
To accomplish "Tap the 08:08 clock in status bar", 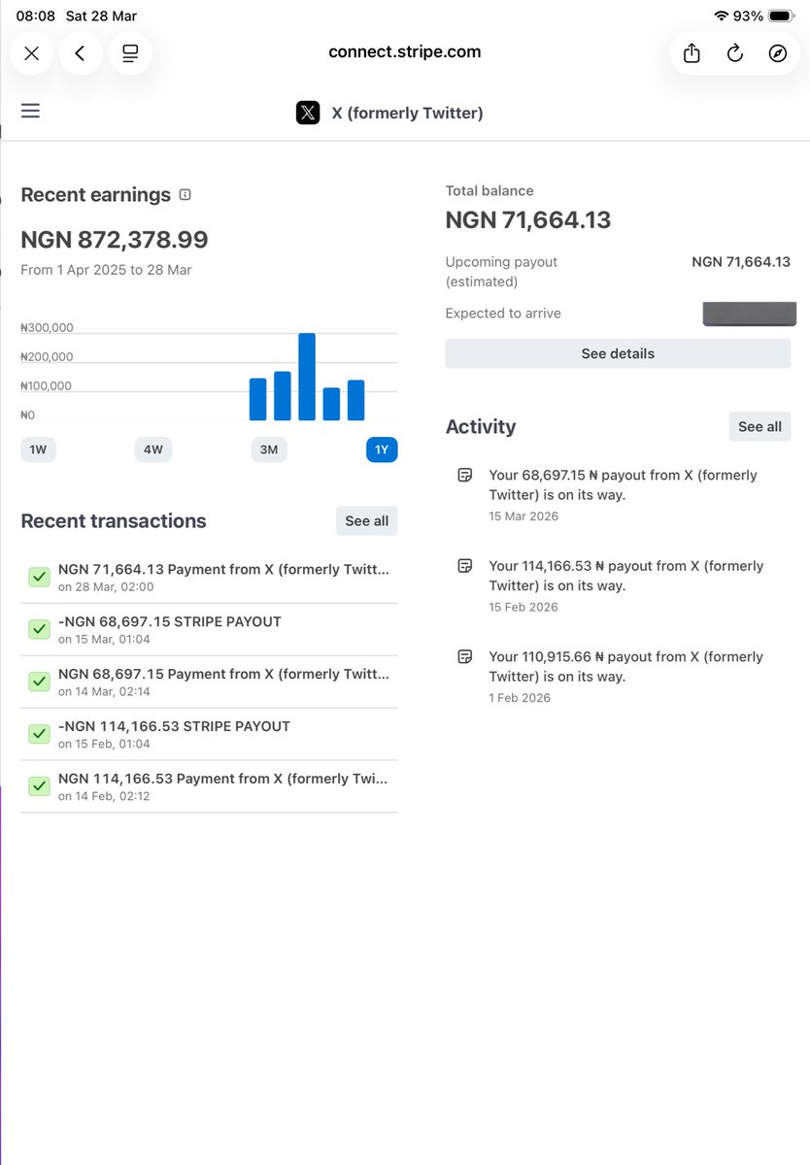I will [35, 16].
